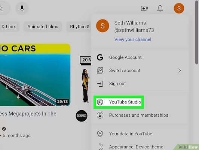199x150 pixels.
Task: Click the Google G logo icon
Action: click(100, 57)
